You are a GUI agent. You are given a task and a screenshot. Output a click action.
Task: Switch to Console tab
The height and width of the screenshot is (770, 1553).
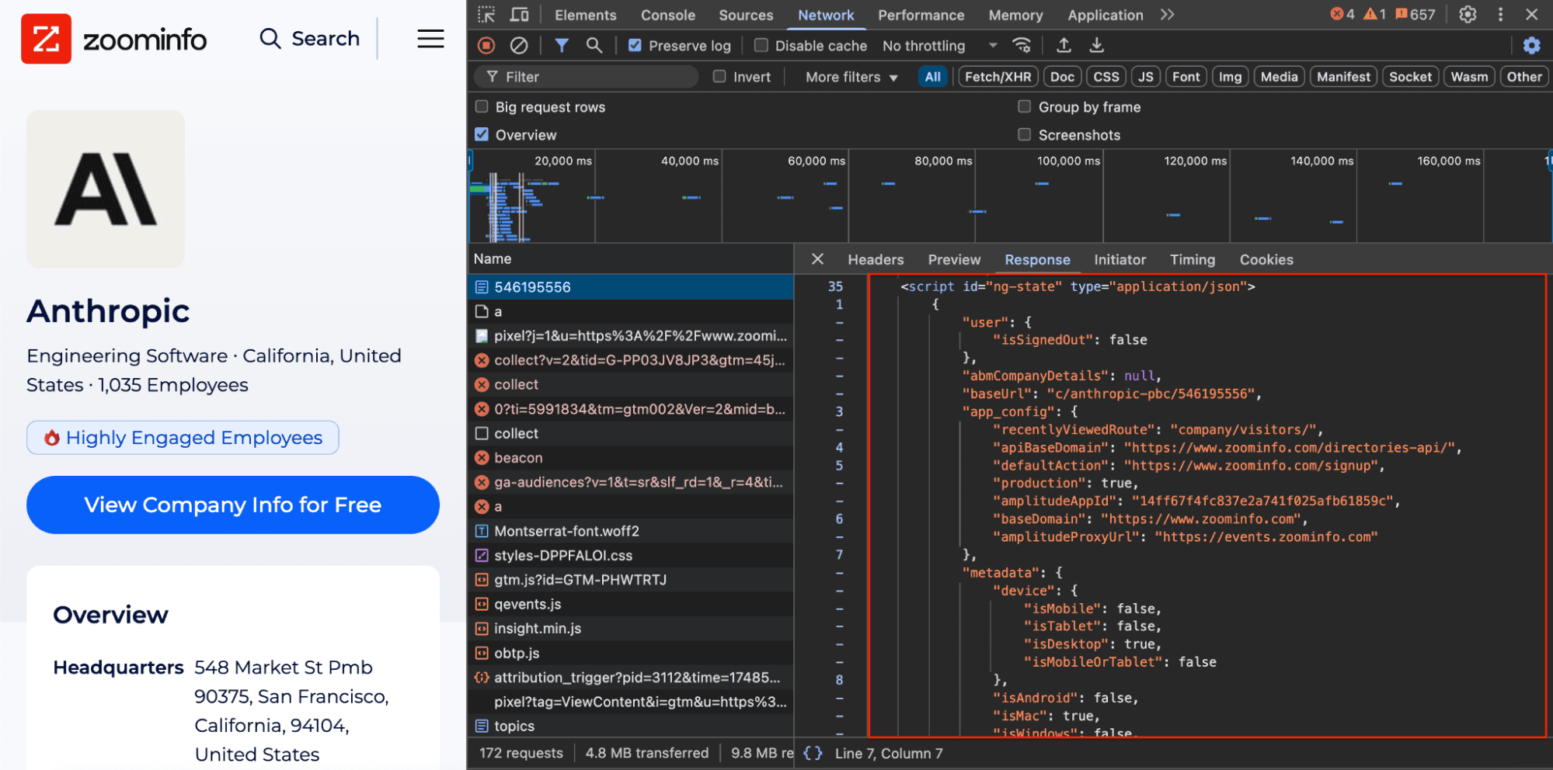click(668, 15)
